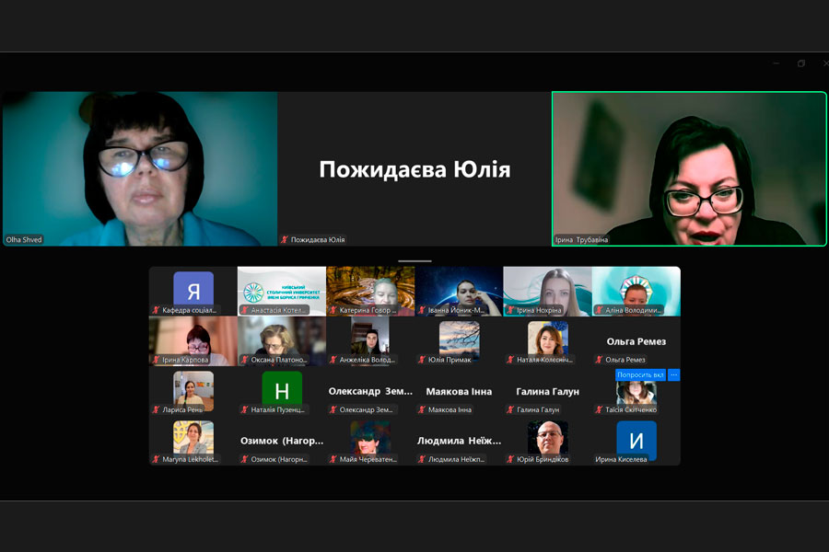Click the green Н avatar of Наталія Пузенц...
The height and width of the screenshot is (552, 829).
282,388
